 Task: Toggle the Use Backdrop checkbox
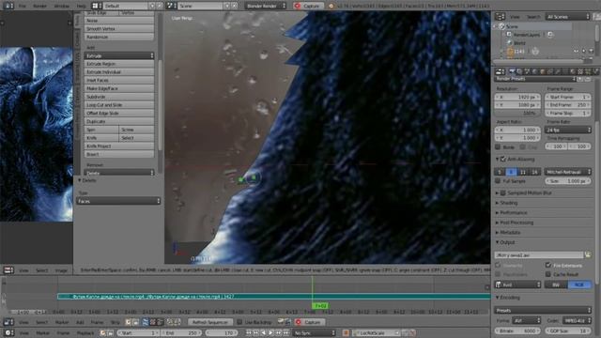(239, 322)
